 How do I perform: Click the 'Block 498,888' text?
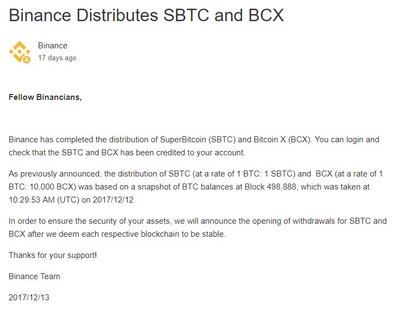[270, 187]
